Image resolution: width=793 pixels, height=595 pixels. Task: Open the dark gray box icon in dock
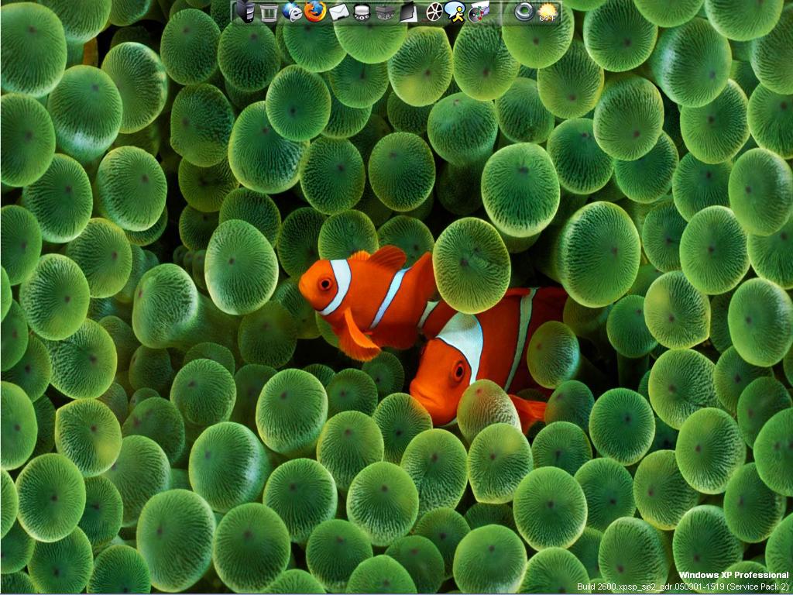(x=386, y=12)
